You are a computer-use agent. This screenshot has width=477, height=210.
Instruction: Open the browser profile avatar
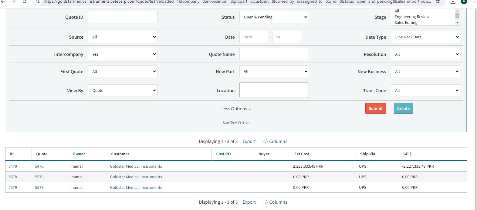click(x=464, y=2)
